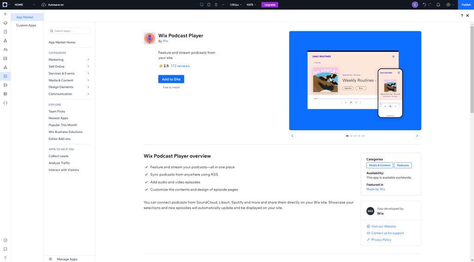Open the Pages icon in left sidebar
Image resolution: width=474 pixels, height=262 pixels.
pos(5,32)
